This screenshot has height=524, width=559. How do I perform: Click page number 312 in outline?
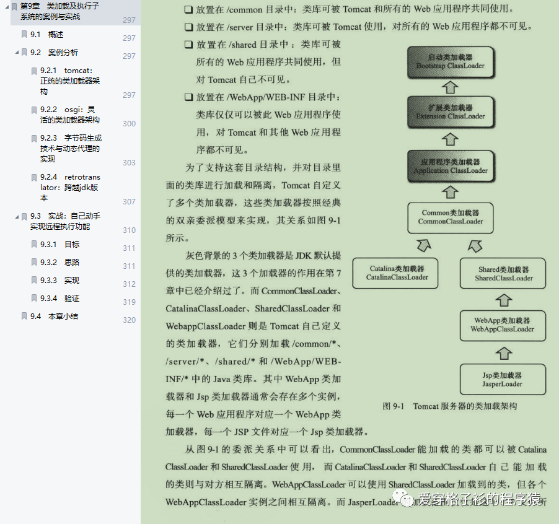click(x=129, y=284)
